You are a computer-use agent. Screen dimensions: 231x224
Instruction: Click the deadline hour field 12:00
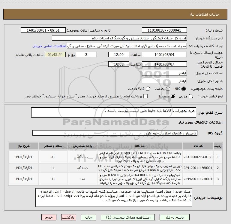click(x=119, y=54)
